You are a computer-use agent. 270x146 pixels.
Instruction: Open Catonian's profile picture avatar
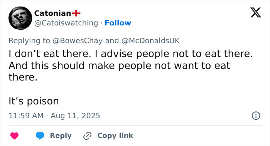(20, 18)
